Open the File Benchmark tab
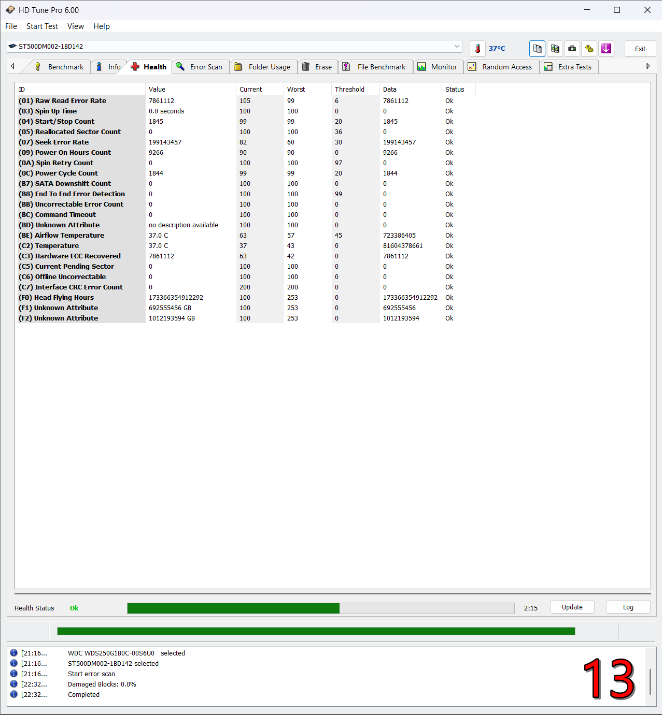The width and height of the screenshot is (662, 715). pyautogui.click(x=375, y=67)
